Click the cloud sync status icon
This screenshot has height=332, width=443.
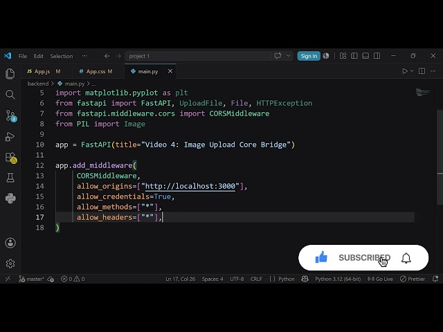(x=51, y=279)
